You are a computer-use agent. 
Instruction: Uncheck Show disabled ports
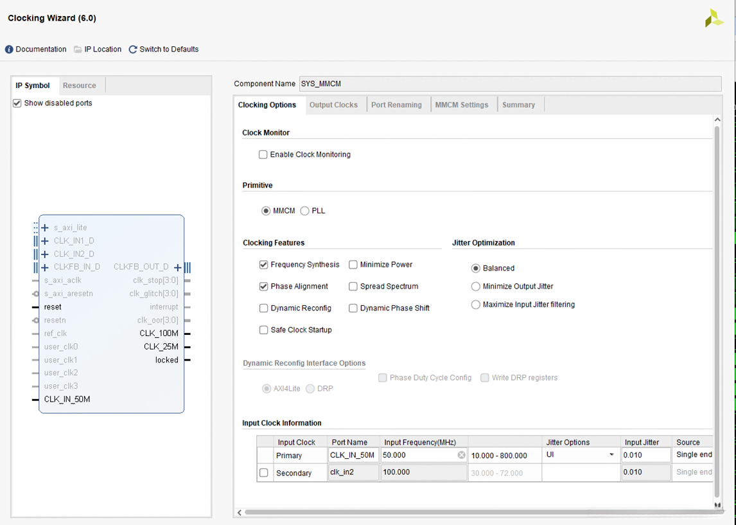tap(17, 103)
